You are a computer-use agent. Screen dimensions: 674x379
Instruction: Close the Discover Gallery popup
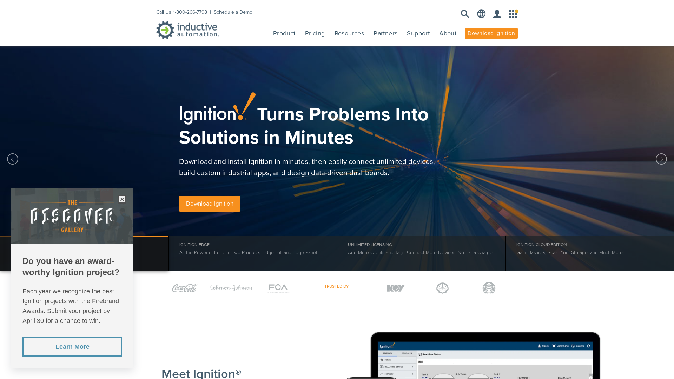coord(122,199)
